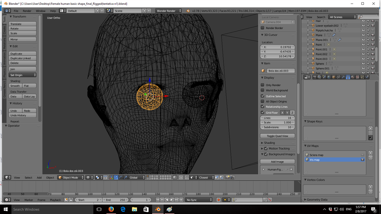Click the Smooth shading button
This screenshot has width=381, height=214.
(15, 86)
